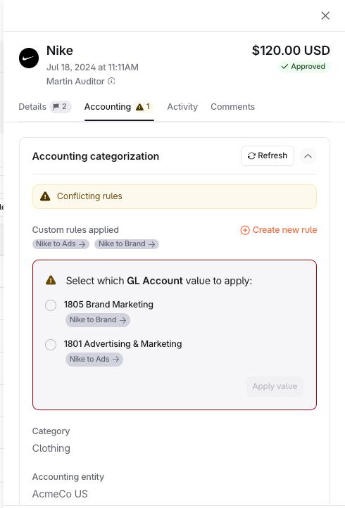Click the Custom rules applied label
Image resolution: width=345 pixels, height=508 pixels.
tap(75, 229)
